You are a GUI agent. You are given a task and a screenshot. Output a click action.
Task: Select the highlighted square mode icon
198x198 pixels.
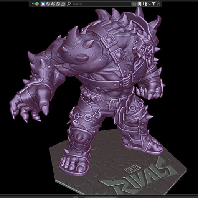coord(43,4)
